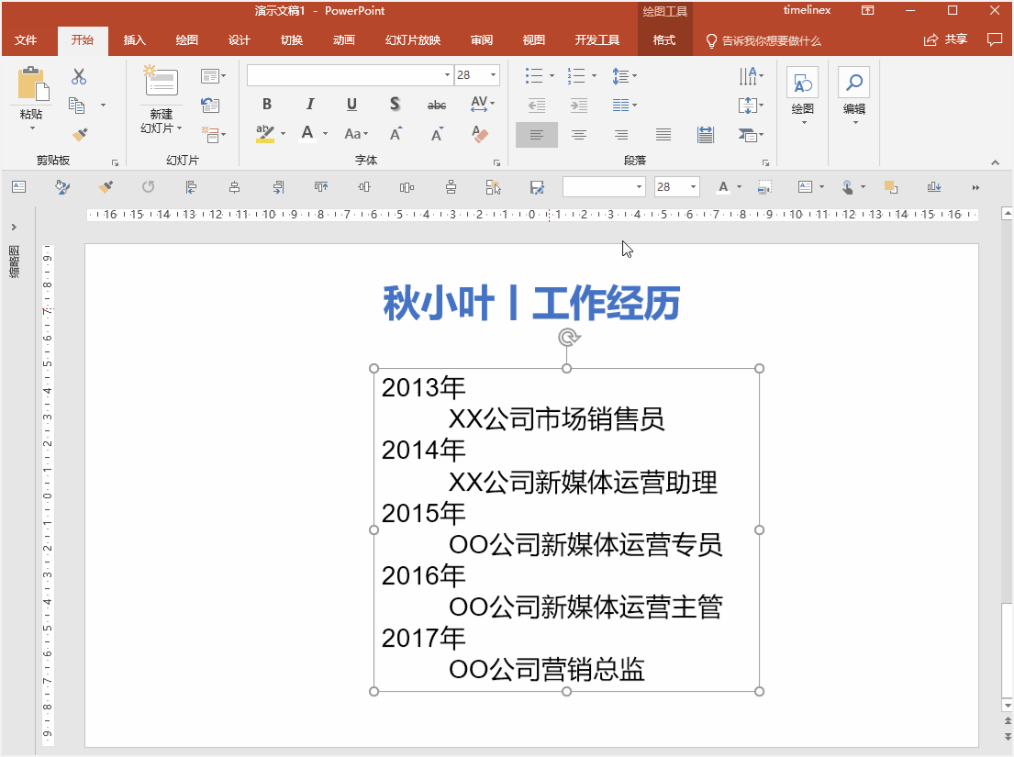Activate the Format Painter
Image resolution: width=1014 pixels, height=757 pixels.
[x=82, y=135]
